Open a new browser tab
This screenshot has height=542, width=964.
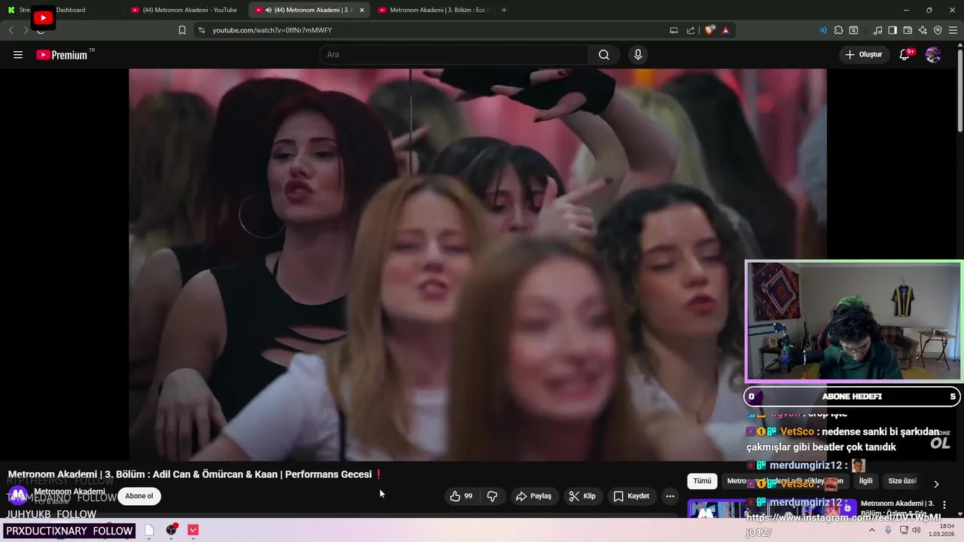pyautogui.click(x=504, y=10)
